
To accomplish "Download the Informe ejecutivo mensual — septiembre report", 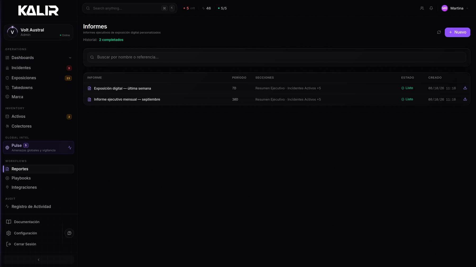I will [x=465, y=99].
